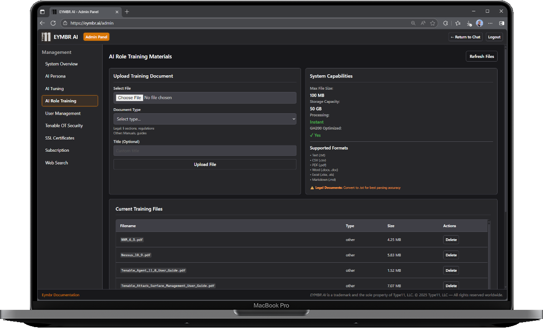Delete the Nessus_10_9.pdf file
The image size is (543, 328).
tap(450, 255)
